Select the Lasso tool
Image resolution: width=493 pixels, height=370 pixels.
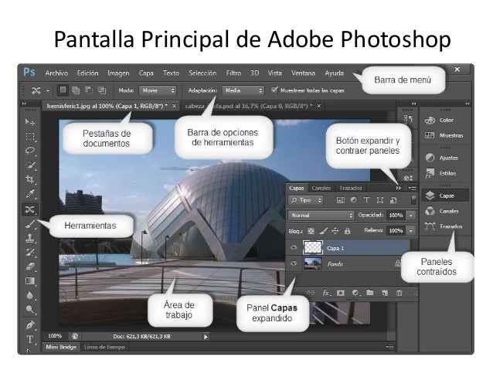tap(30, 151)
